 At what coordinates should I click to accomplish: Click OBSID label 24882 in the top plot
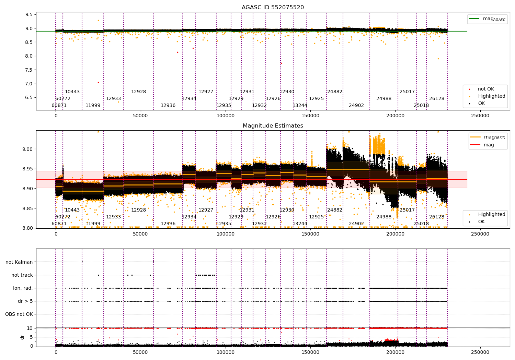click(335, 92)
